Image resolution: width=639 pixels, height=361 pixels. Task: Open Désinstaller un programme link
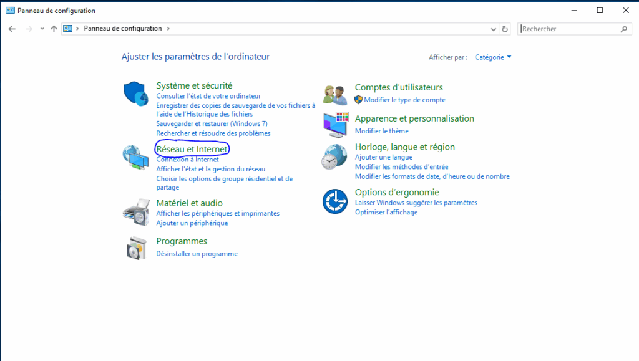[x=197, y=254]
